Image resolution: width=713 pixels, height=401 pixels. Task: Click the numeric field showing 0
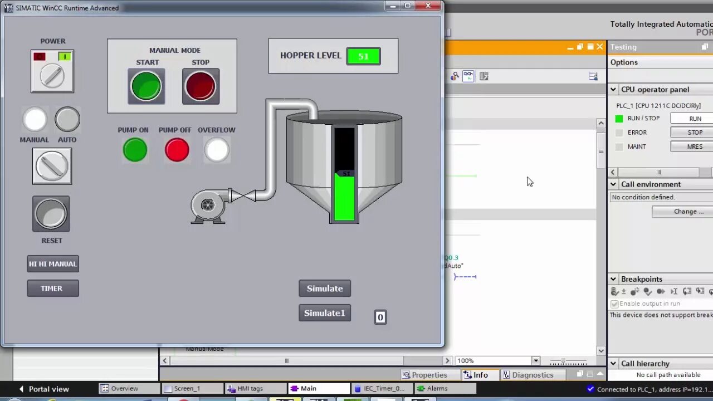point(380,317)
